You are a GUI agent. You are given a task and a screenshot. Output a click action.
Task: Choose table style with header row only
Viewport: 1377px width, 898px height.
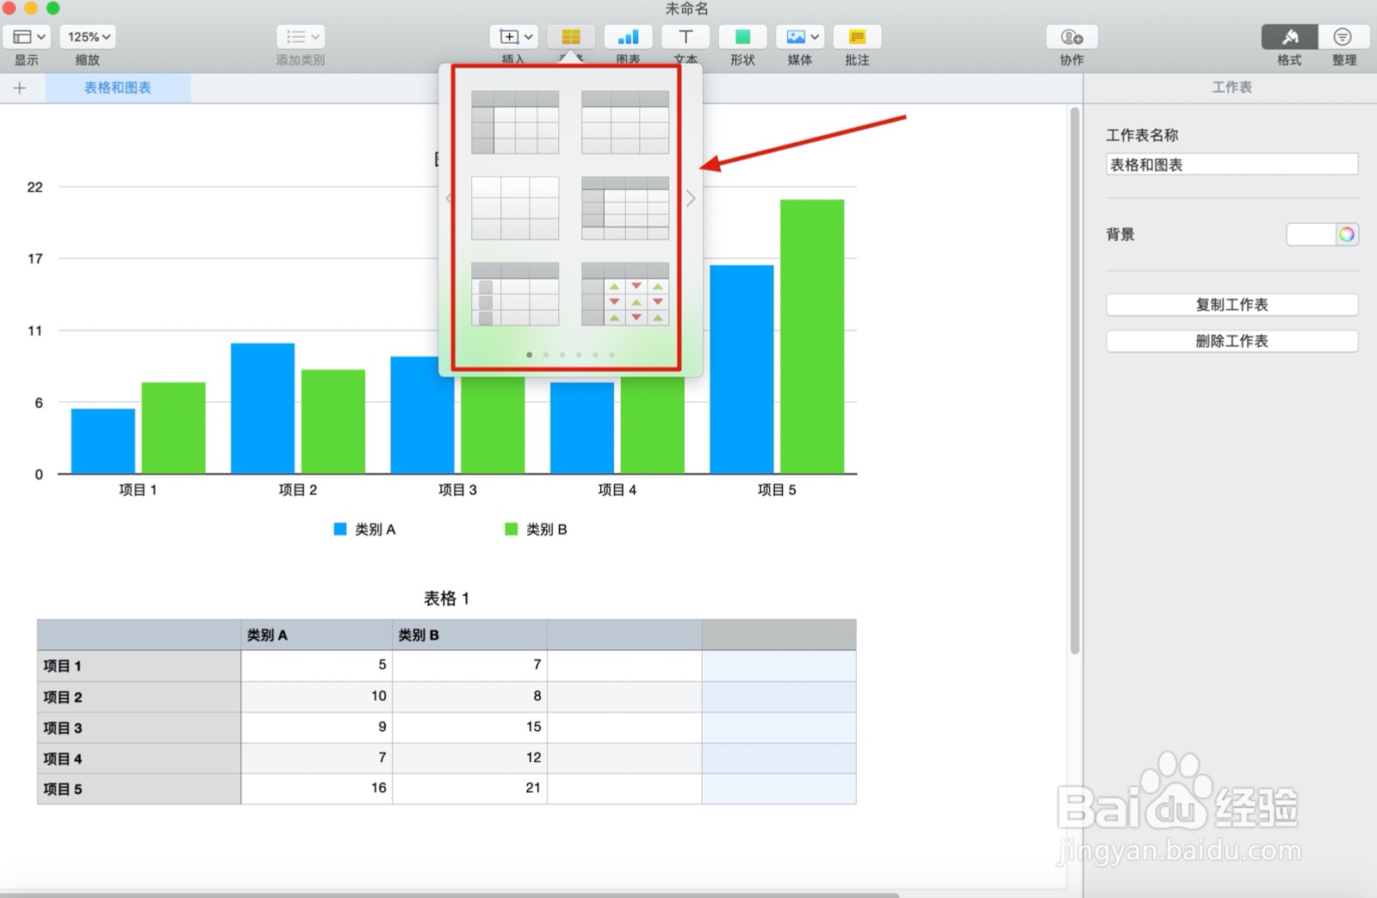(x=625, y=122)
